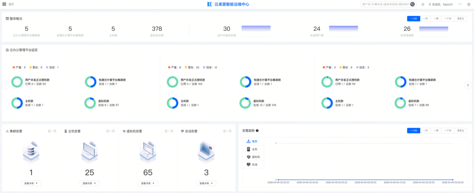The width and height of the screenshot is (474, 193).
Task: Click the 整体概况 panel title icon
Action: 7,19
